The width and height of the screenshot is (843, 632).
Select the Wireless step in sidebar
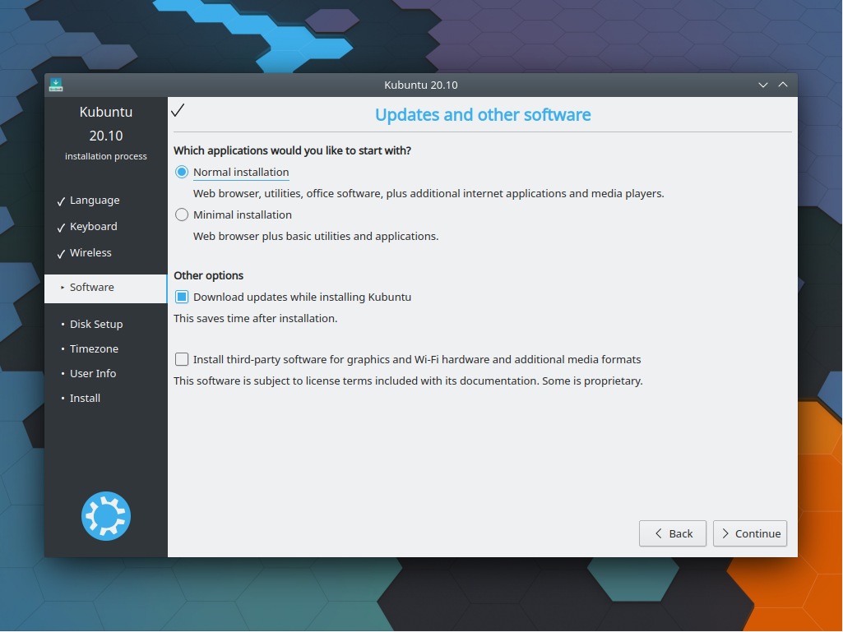pos(90,253)
